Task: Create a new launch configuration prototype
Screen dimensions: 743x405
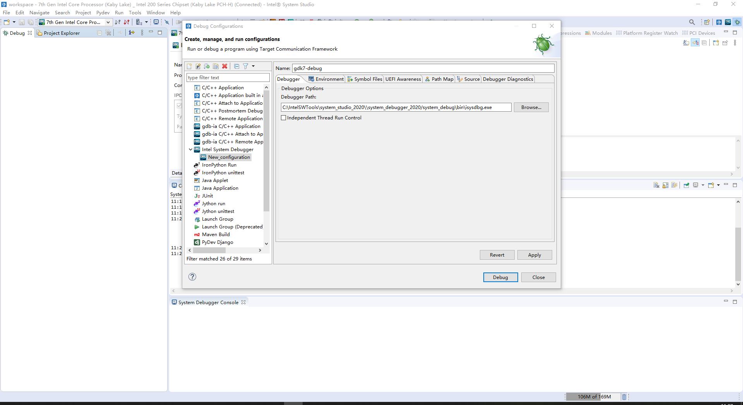Action: point(198,66)
